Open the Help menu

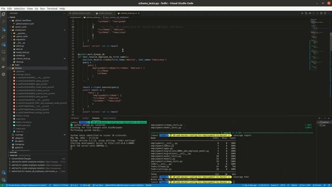(x=62, y=8)
